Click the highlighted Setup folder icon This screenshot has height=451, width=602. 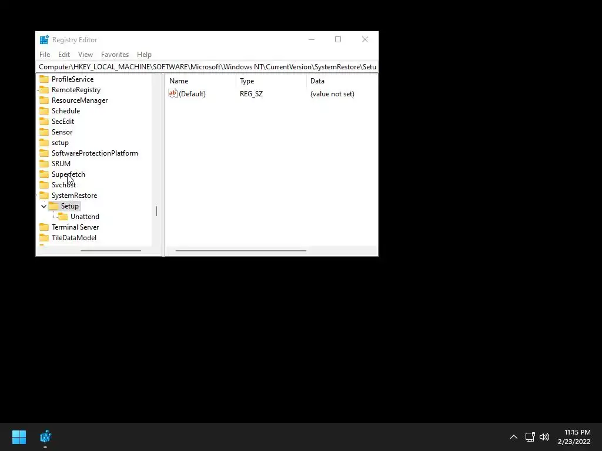click(53, 206)
